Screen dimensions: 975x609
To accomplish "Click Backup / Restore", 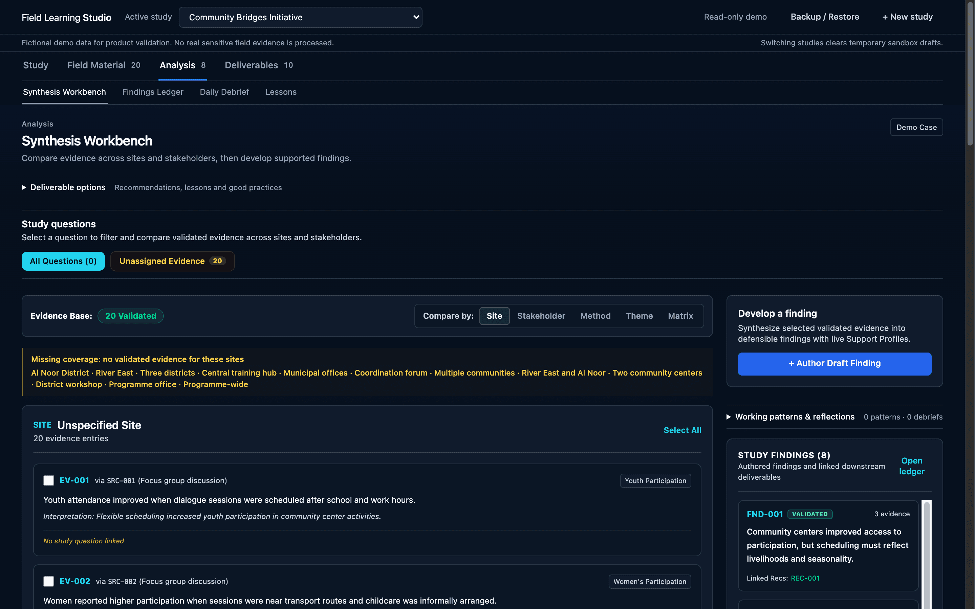I will click(x=825, y=17).
